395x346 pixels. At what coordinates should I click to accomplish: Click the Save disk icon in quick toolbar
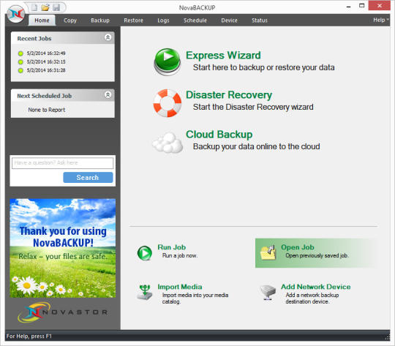tap(56, 7)
